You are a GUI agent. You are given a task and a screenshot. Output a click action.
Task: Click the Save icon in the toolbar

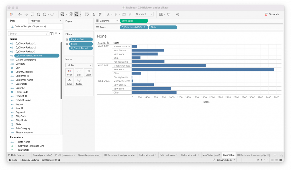click(32, 14)
